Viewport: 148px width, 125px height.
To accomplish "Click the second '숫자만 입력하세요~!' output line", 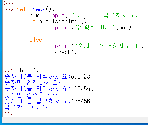I will tap(34, 95).
